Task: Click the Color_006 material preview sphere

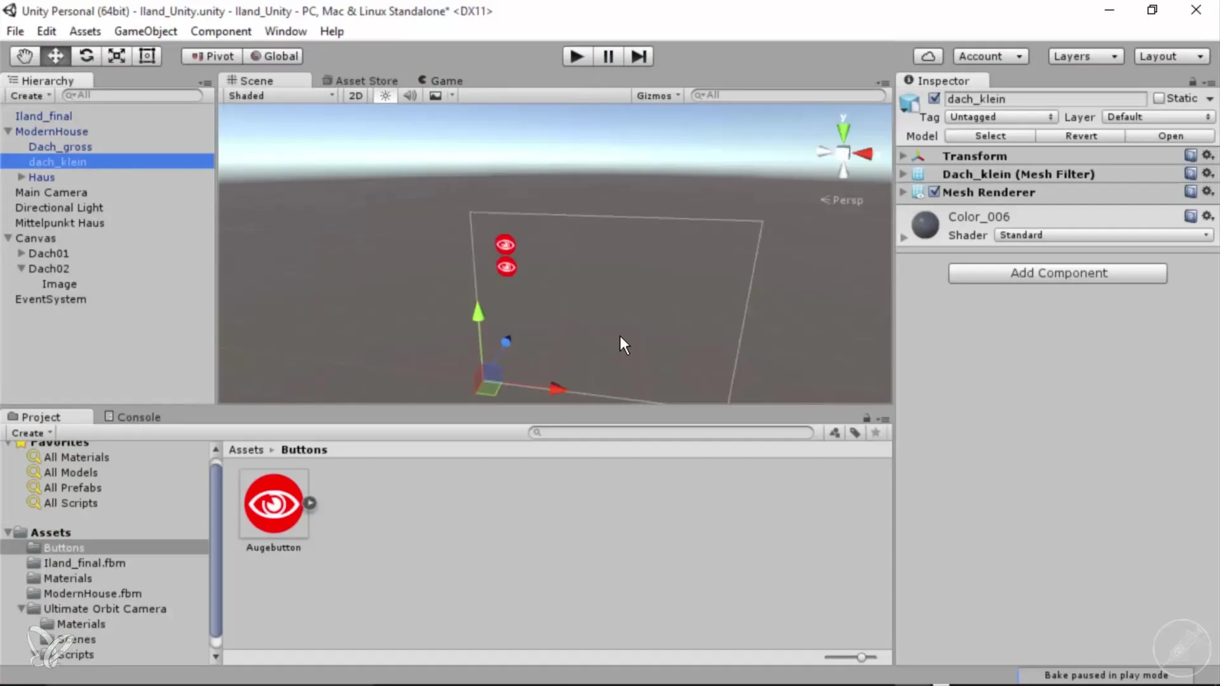Action: pyautogui.click(x=925, y=225)
